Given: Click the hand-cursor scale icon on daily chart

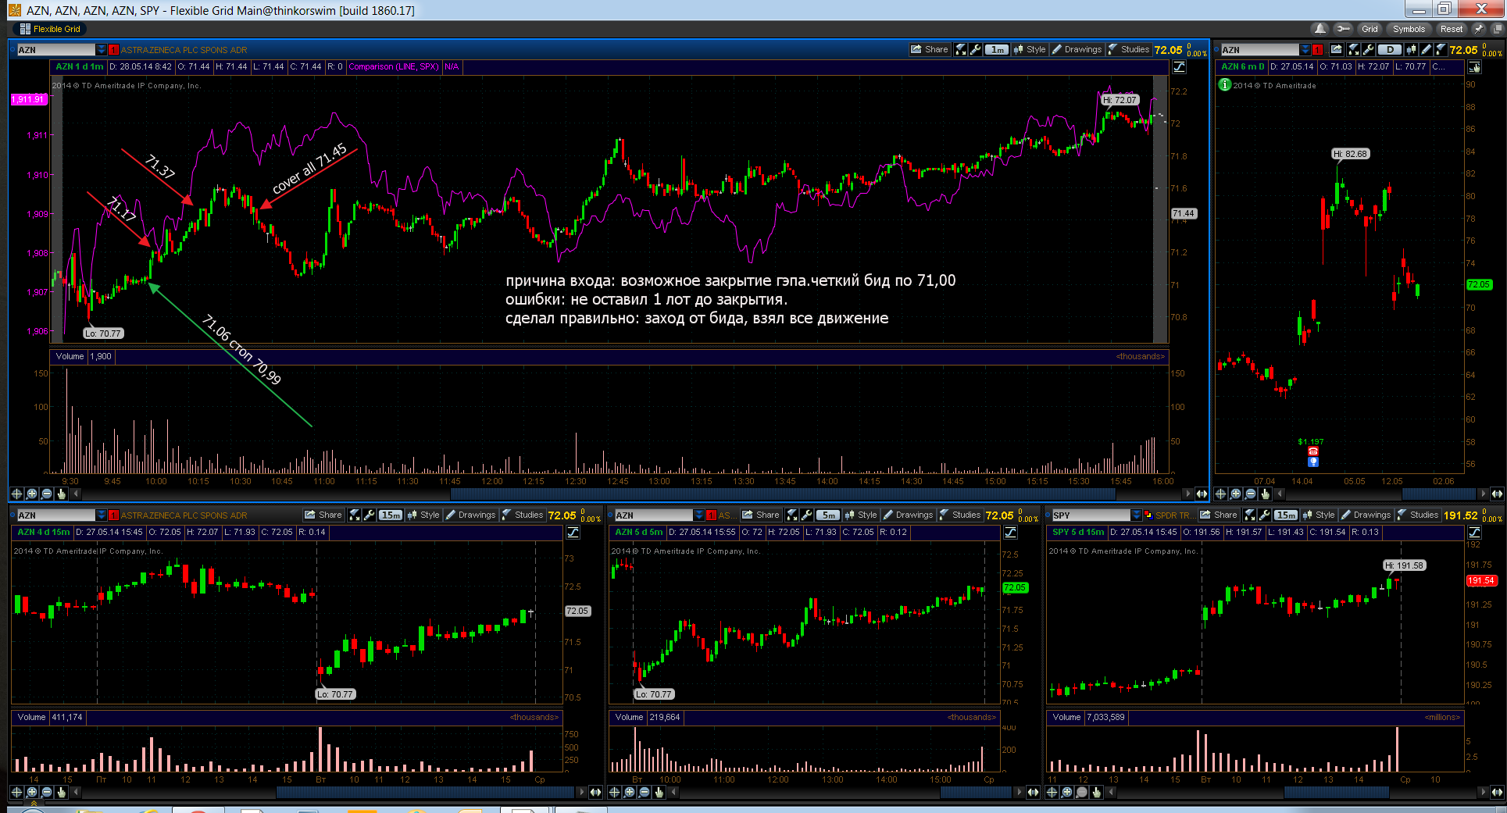Looking at the screenshot, I should click(x=1474, y=67).
